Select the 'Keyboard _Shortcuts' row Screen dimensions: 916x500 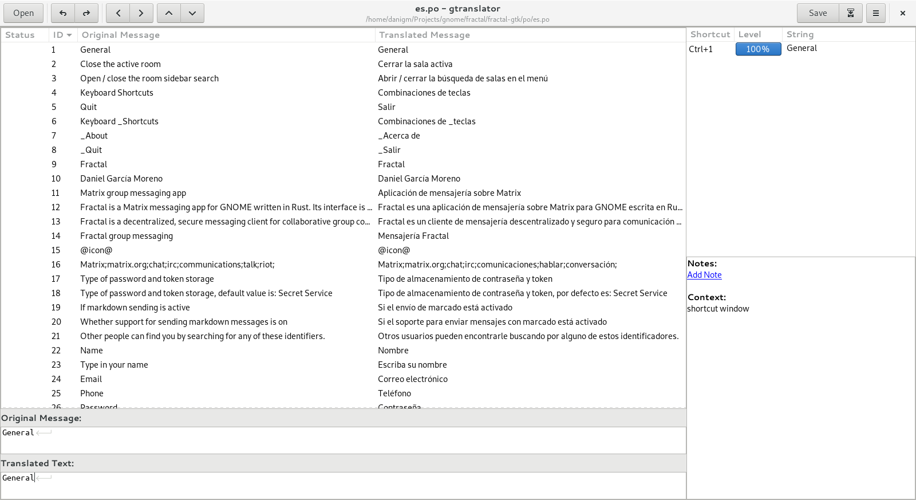343,121
